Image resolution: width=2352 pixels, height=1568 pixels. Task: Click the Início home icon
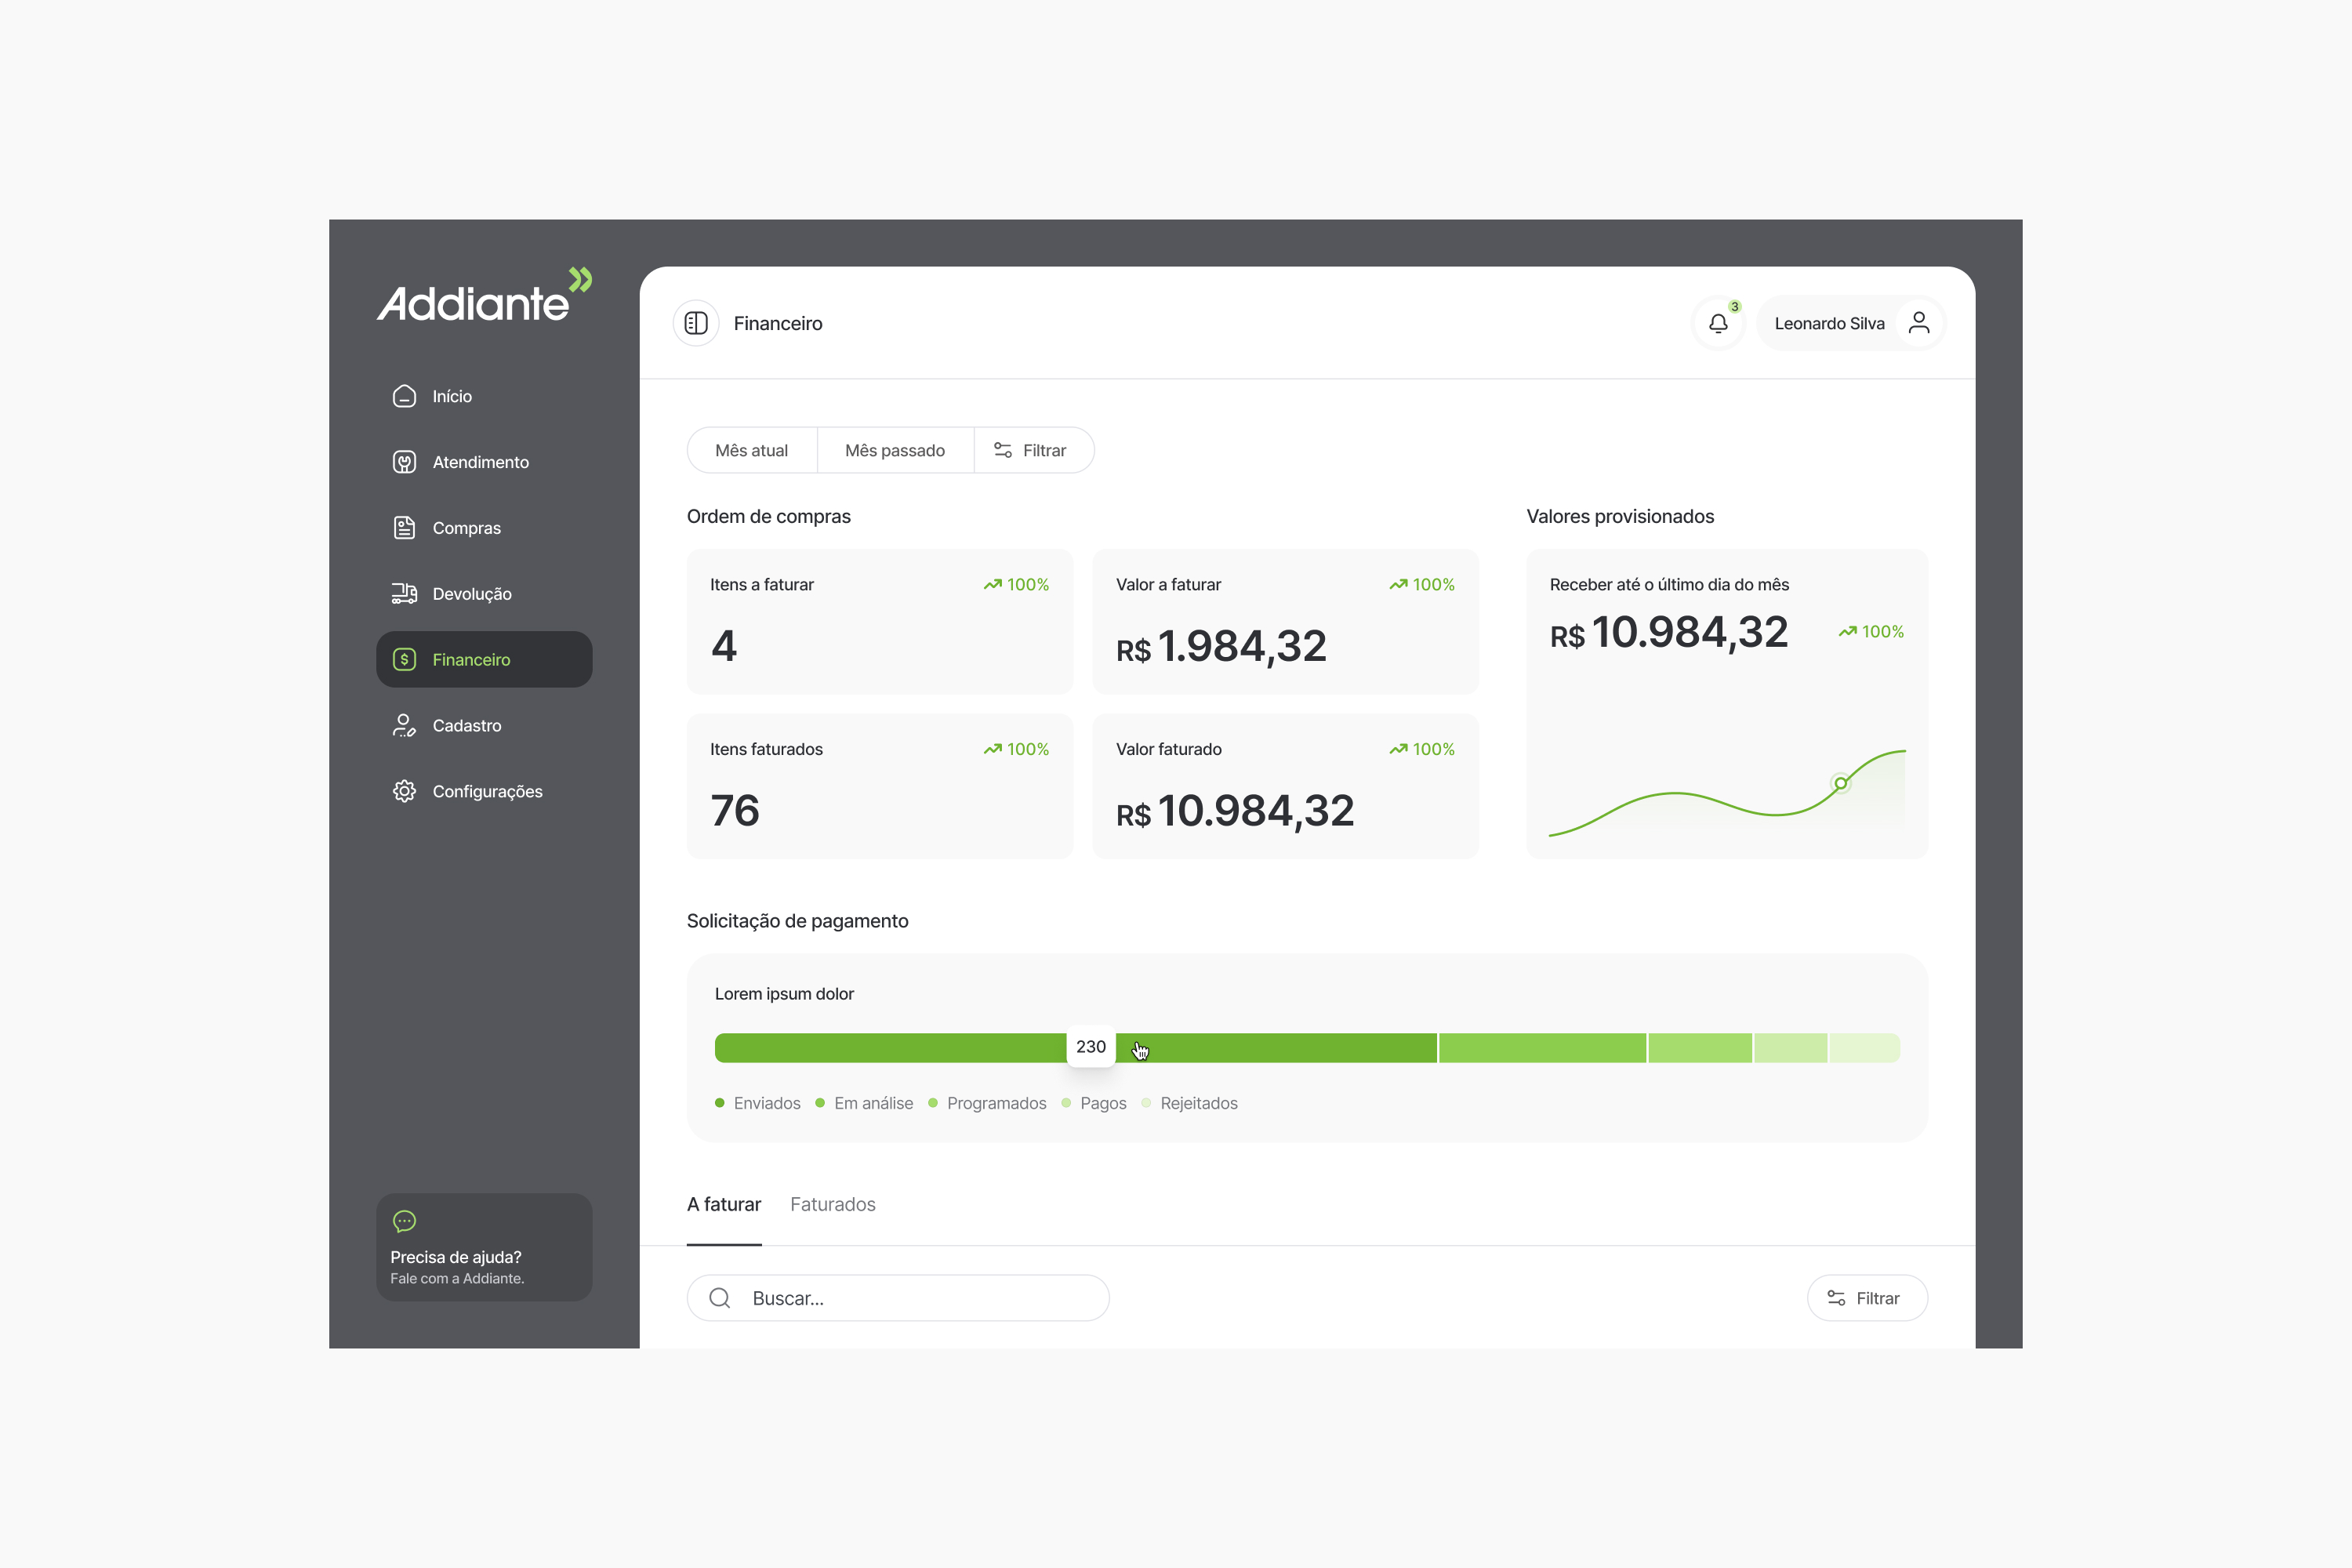[404, 396]
